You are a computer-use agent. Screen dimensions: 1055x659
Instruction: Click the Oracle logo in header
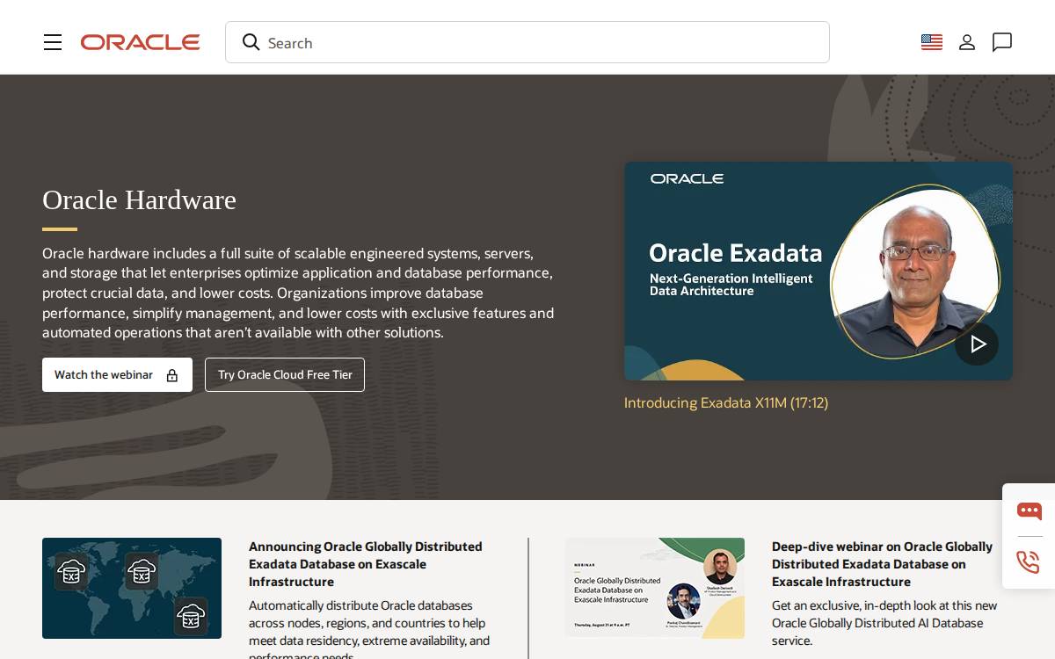point(141,42)
